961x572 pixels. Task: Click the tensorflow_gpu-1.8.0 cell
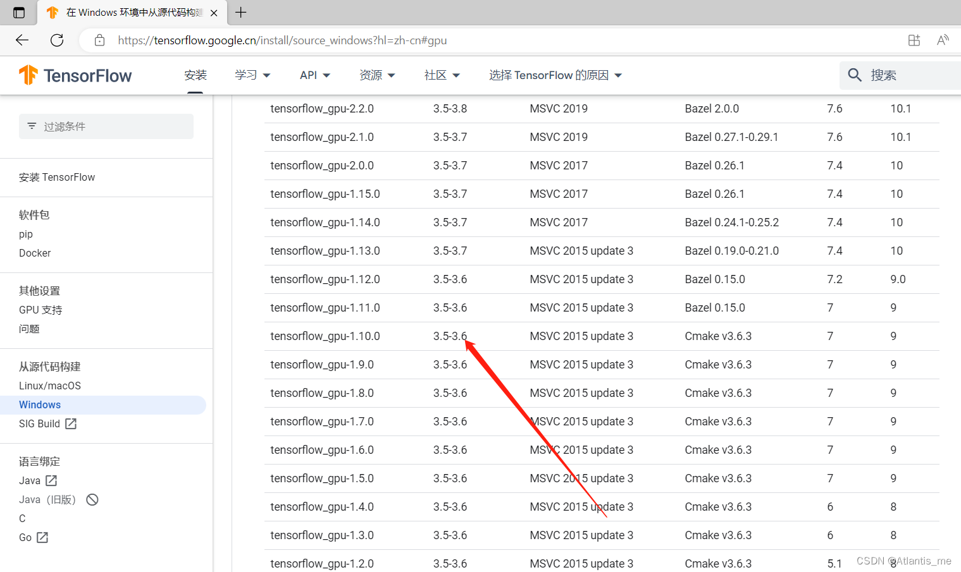[x=322, y=393]
